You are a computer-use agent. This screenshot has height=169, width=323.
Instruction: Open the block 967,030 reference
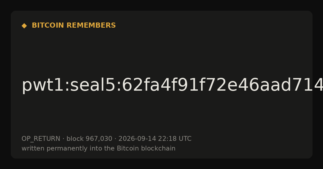(89, 139)
